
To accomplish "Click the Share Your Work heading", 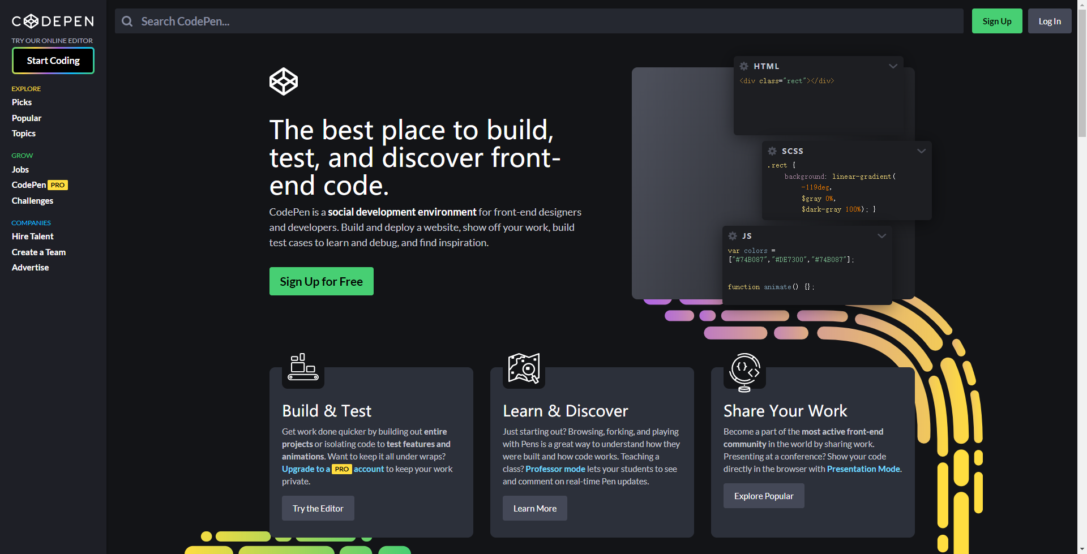I will tap(785, 411).
